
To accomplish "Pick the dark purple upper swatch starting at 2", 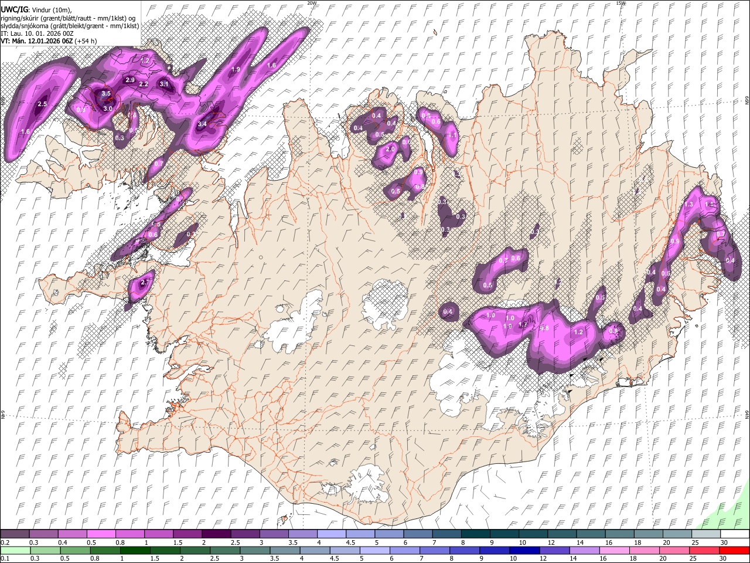I will (216, 534).
